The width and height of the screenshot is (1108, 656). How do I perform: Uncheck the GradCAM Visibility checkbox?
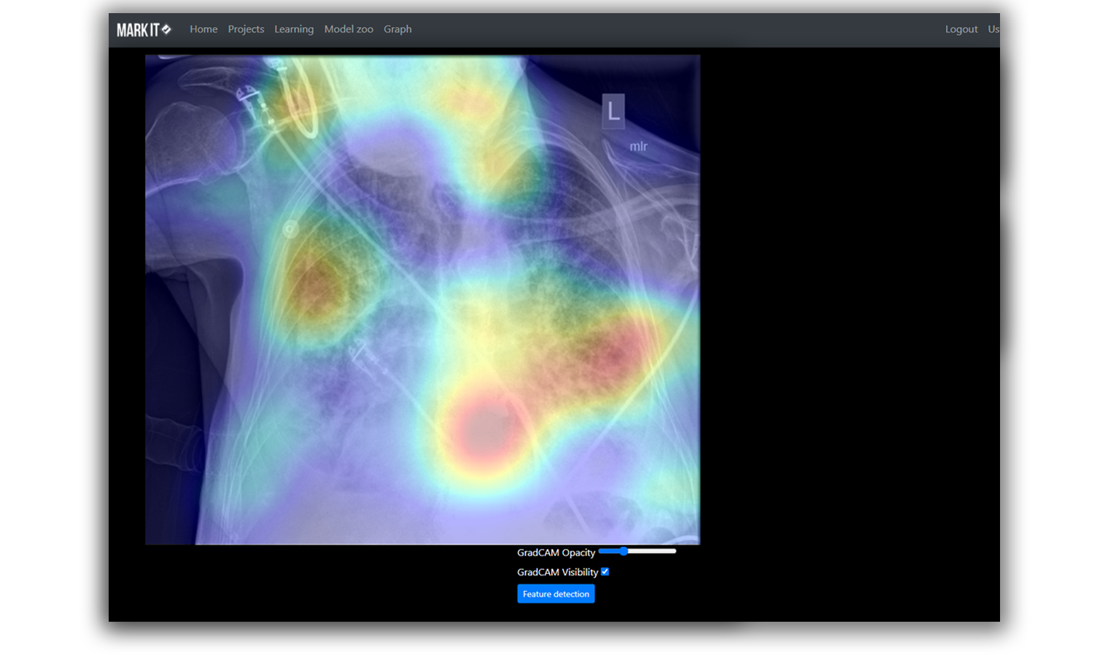pyautogui.click(x=605, y=571)
